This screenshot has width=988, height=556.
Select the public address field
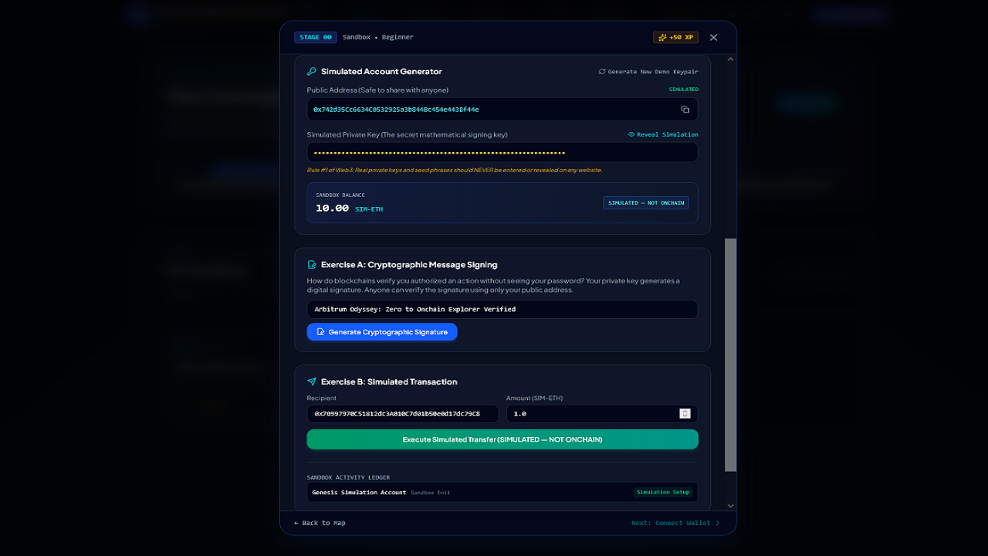coord(502,110)
